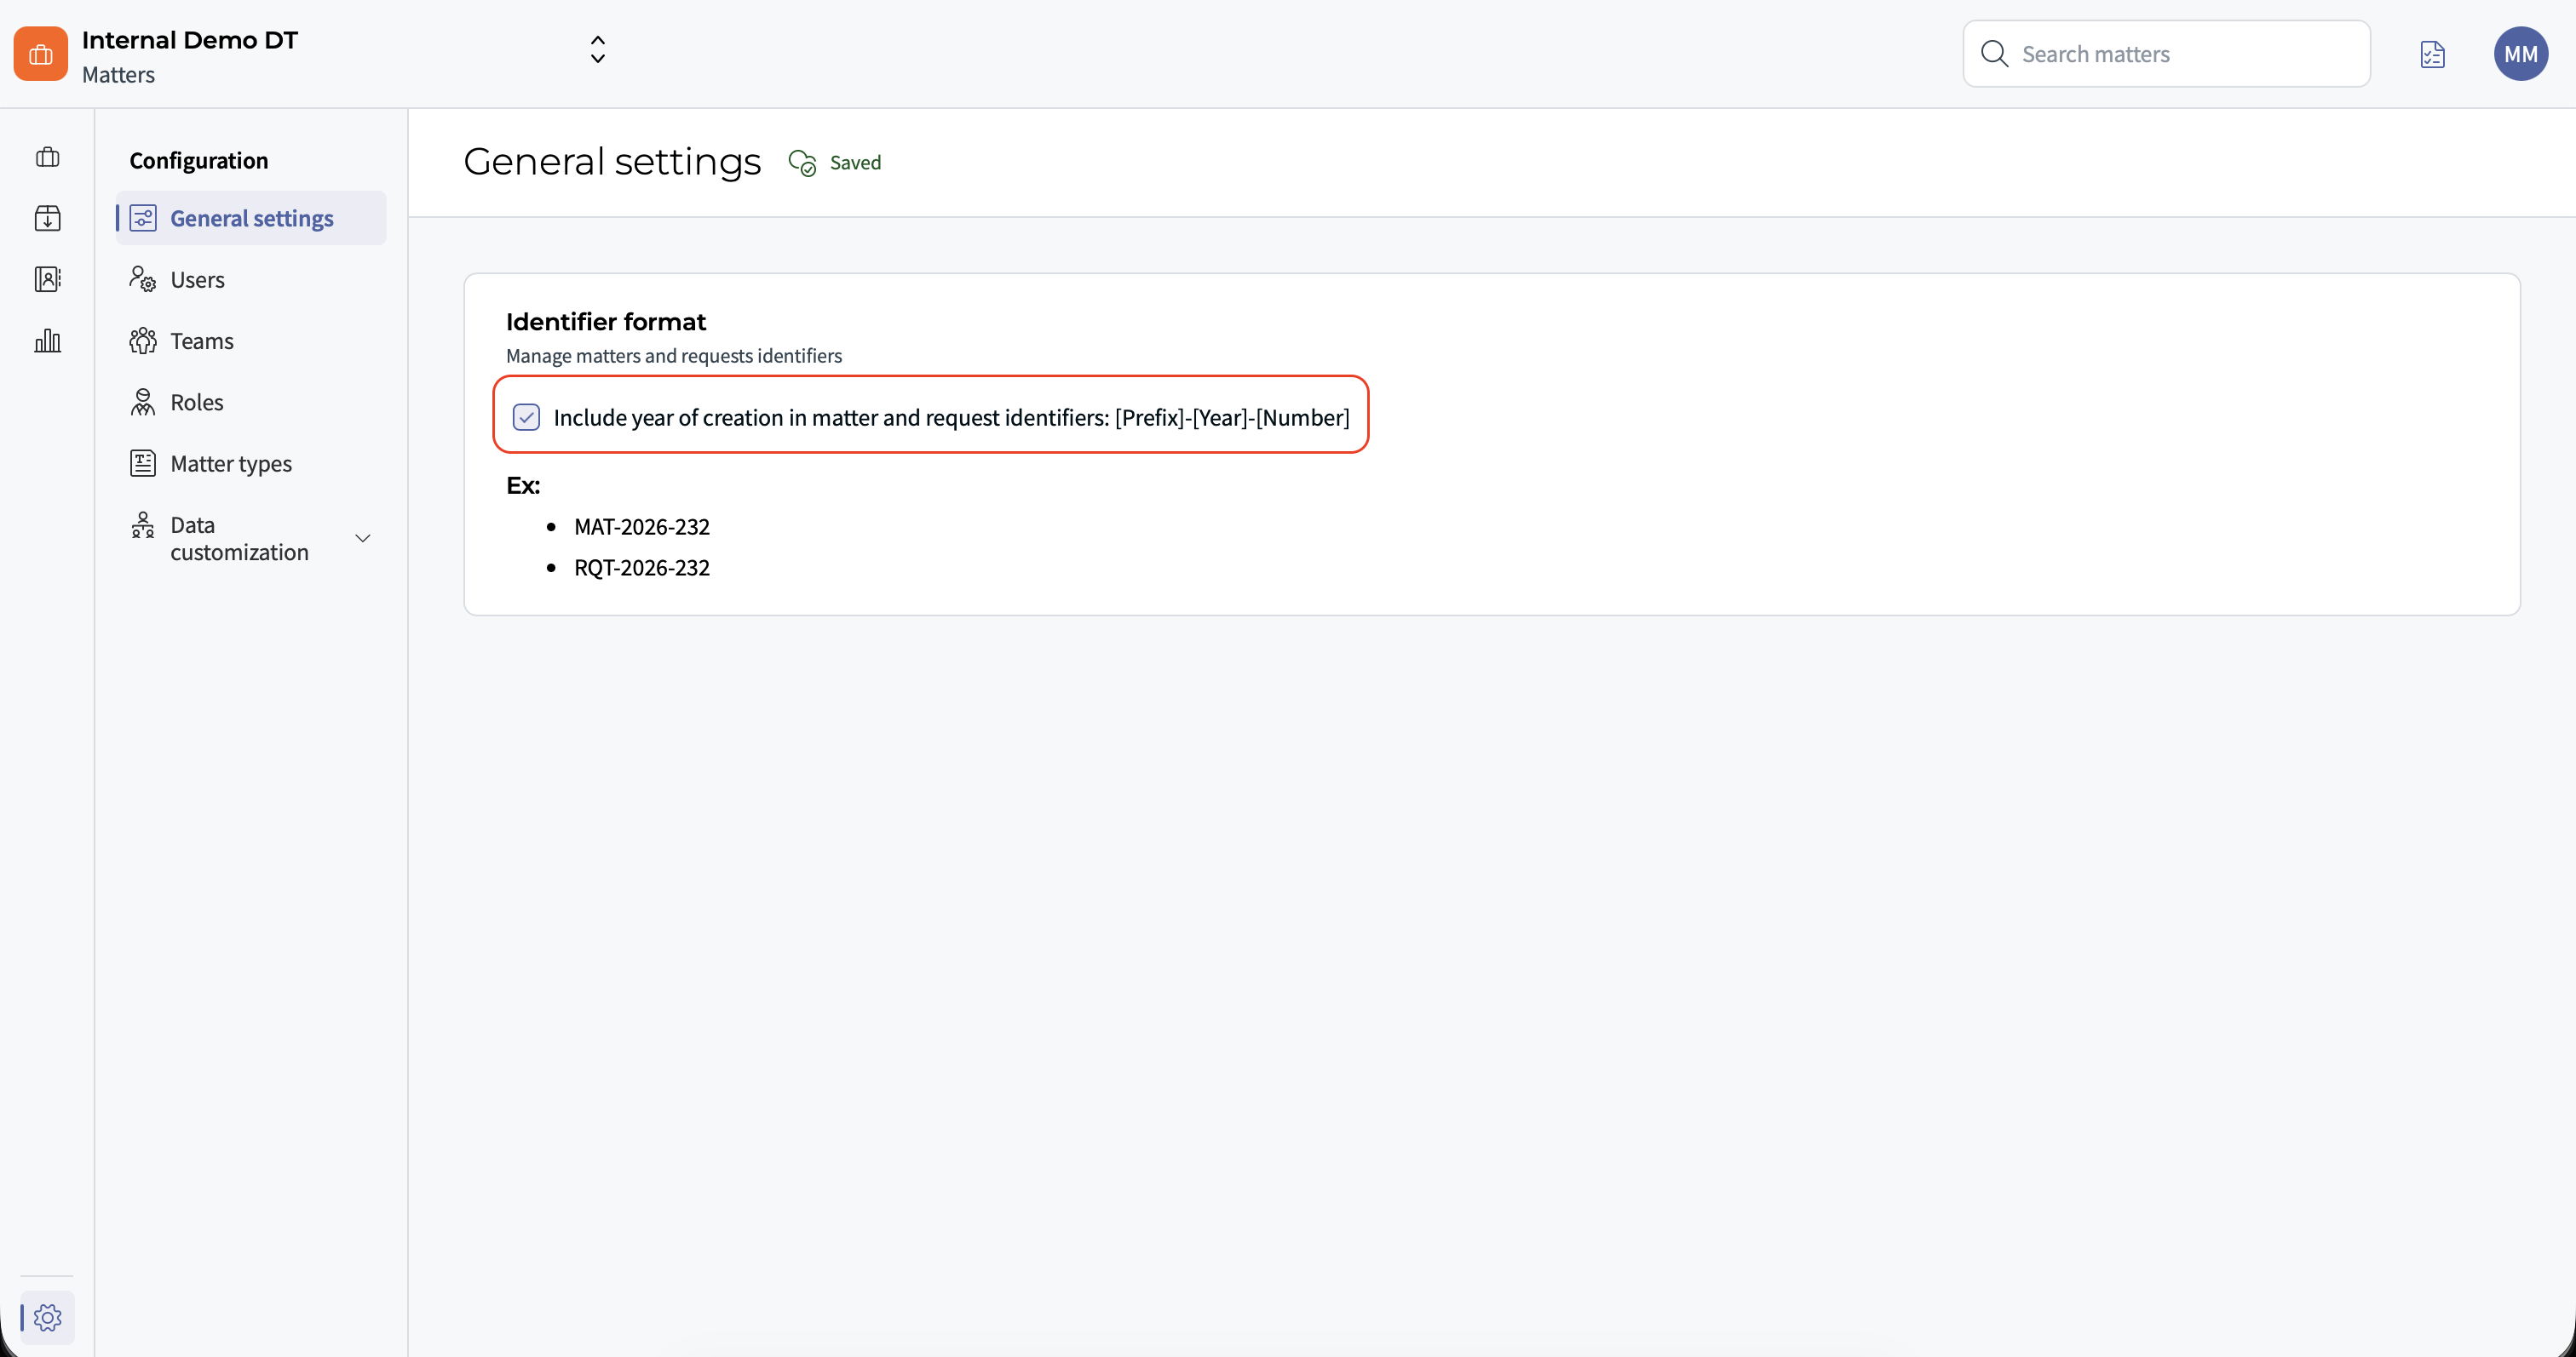Viewport: 2576px width, 1357px height.
Task: Open the Teams configuration page
Action: coord(201,341)
